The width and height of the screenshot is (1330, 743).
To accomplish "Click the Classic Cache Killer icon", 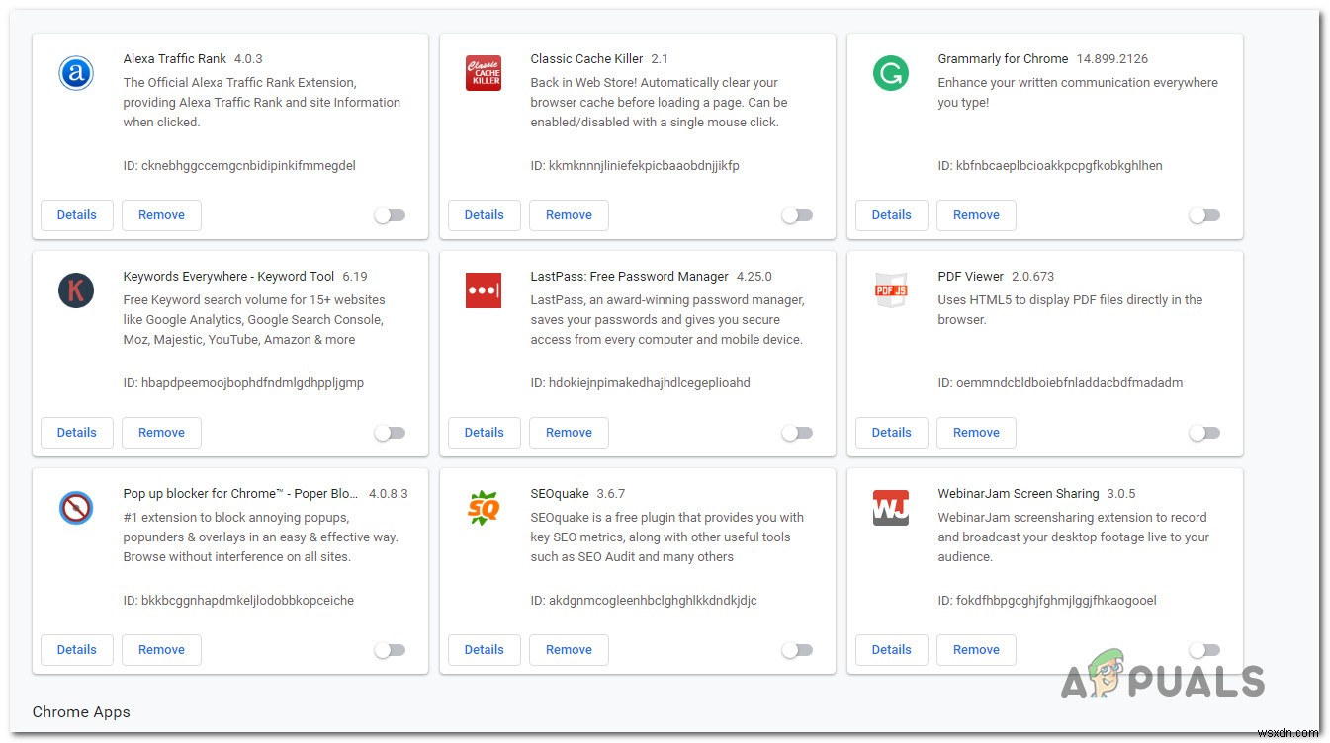I will coord(484,73).
